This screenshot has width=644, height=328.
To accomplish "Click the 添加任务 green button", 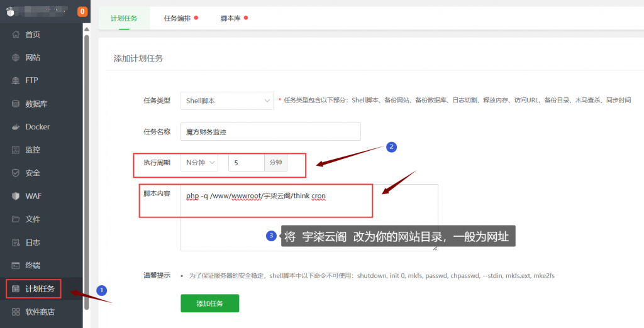I will click(210, 303).
